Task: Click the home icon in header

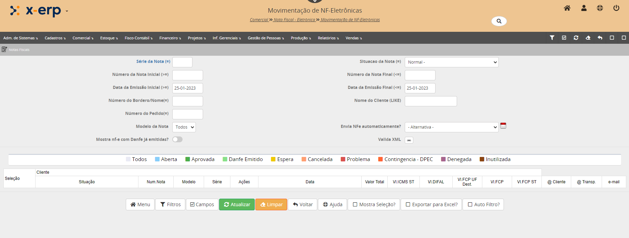Action: pyautogui.click(x=567, y=8)
